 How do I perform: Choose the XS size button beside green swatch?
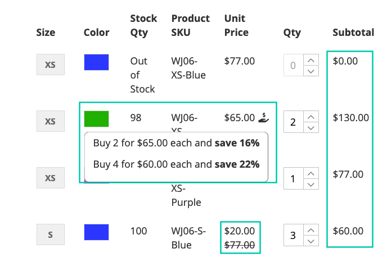[51, 121]
